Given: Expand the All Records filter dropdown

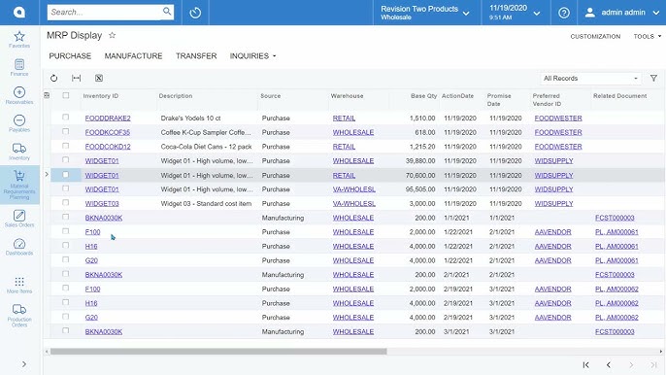Looking at the screenshot, I should pos(590,79).
